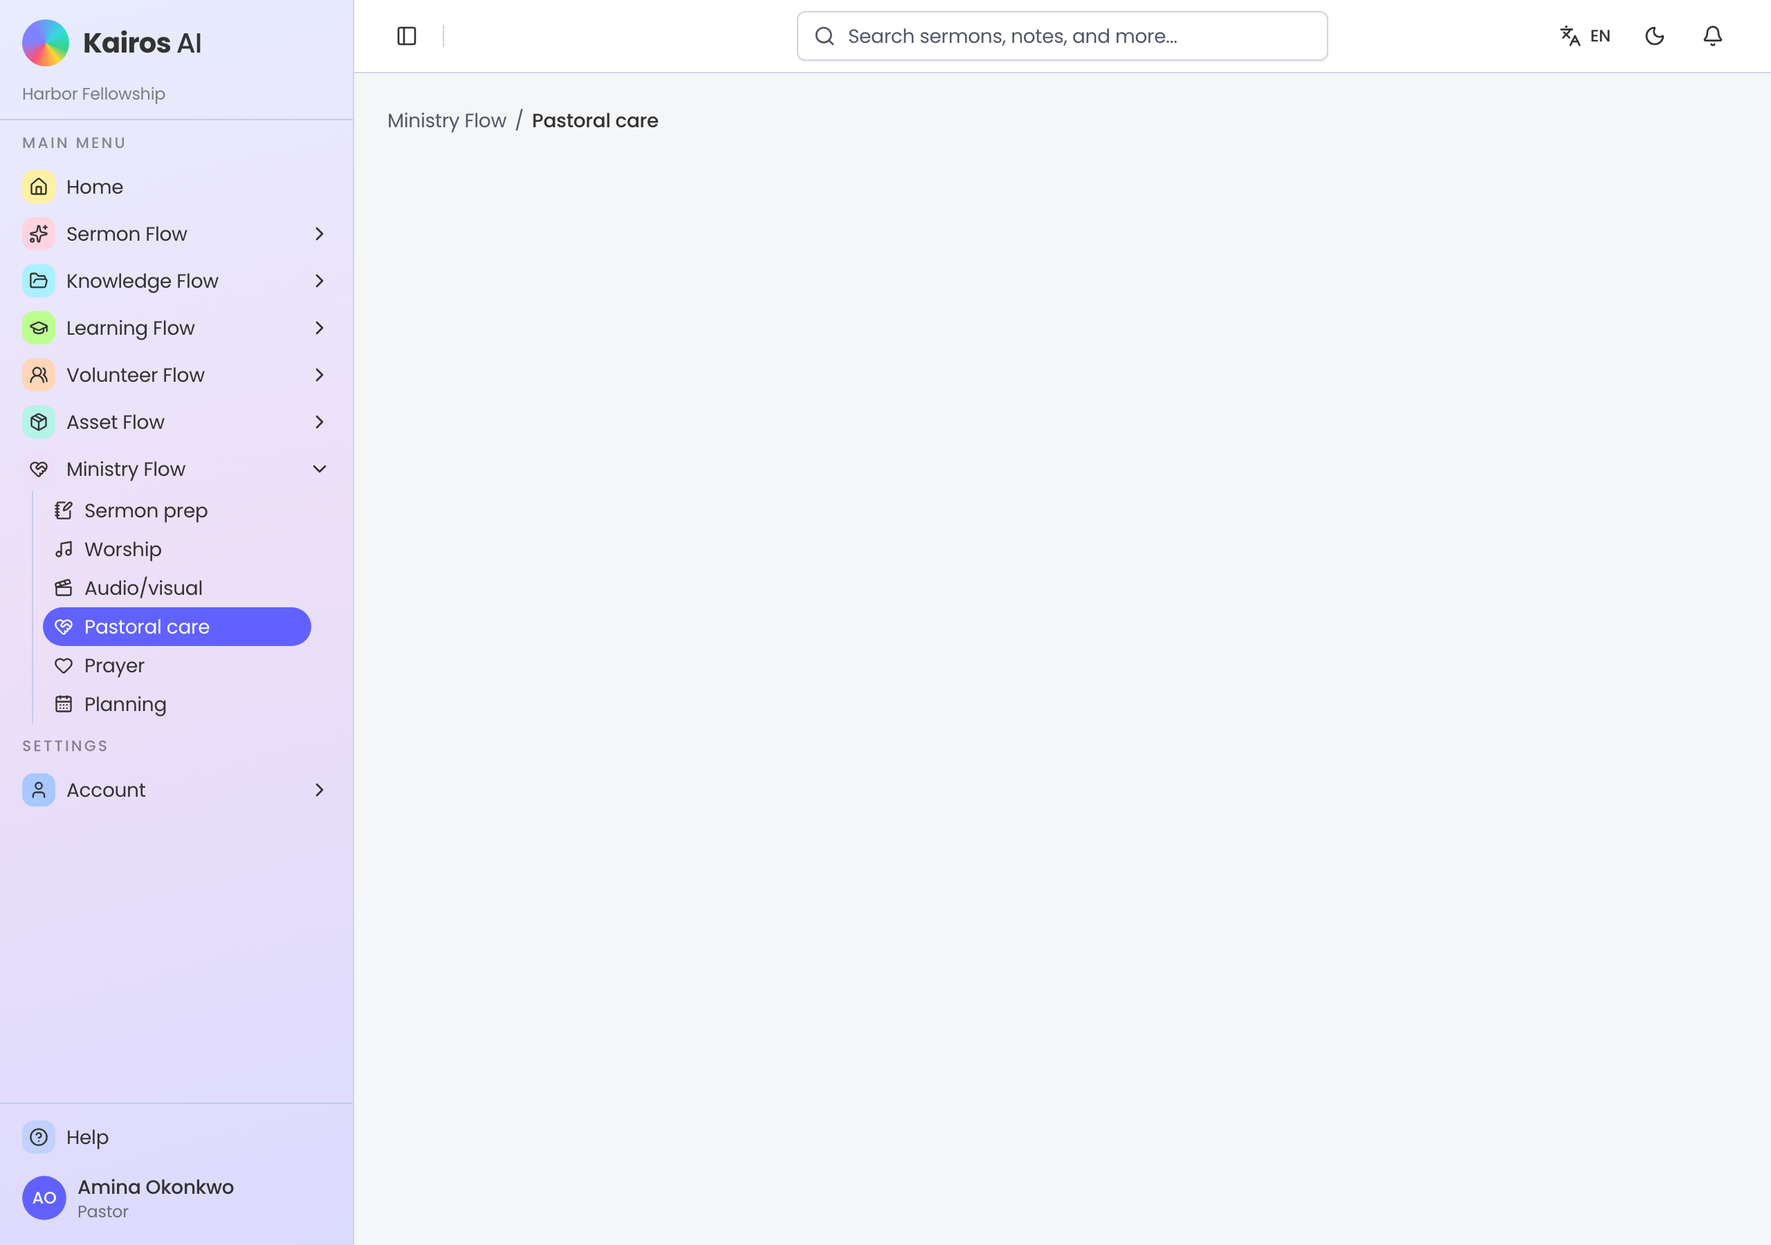The width and height of the screenshot is (1771, 1245).
Task: Focus the search sermons input field
Action: coord(1062,36)
